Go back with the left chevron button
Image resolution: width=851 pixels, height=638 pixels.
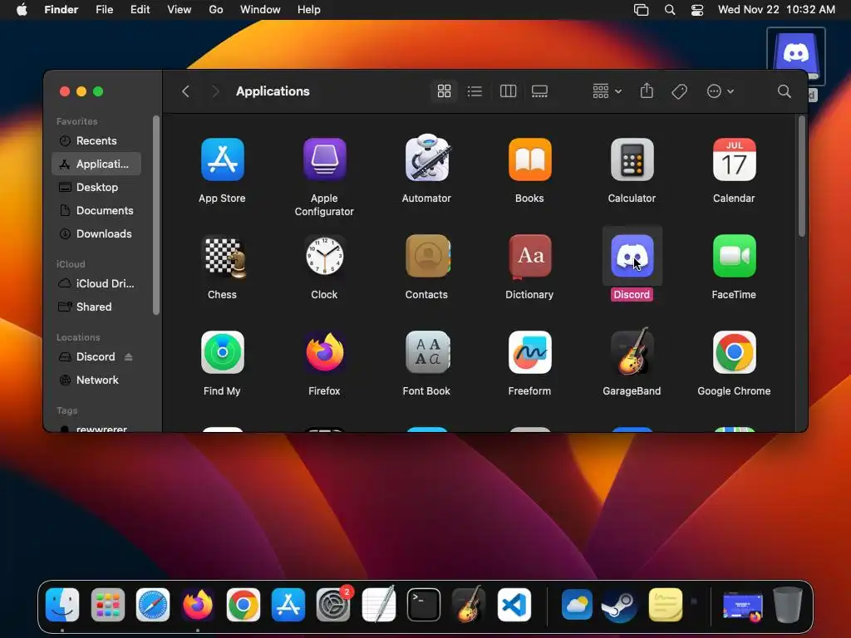pos(185,91)
